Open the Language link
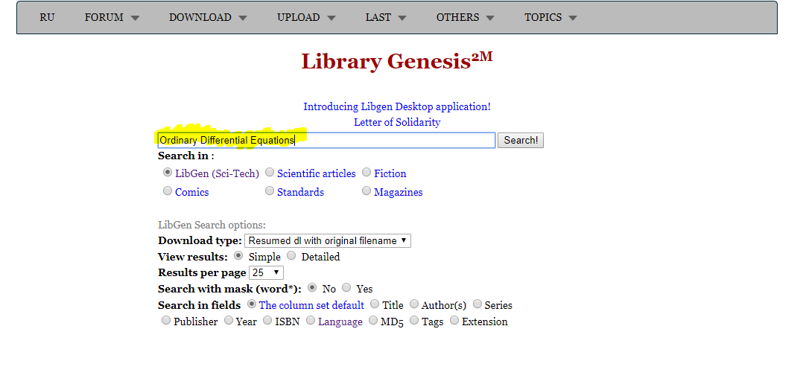 tap(340, 322)
